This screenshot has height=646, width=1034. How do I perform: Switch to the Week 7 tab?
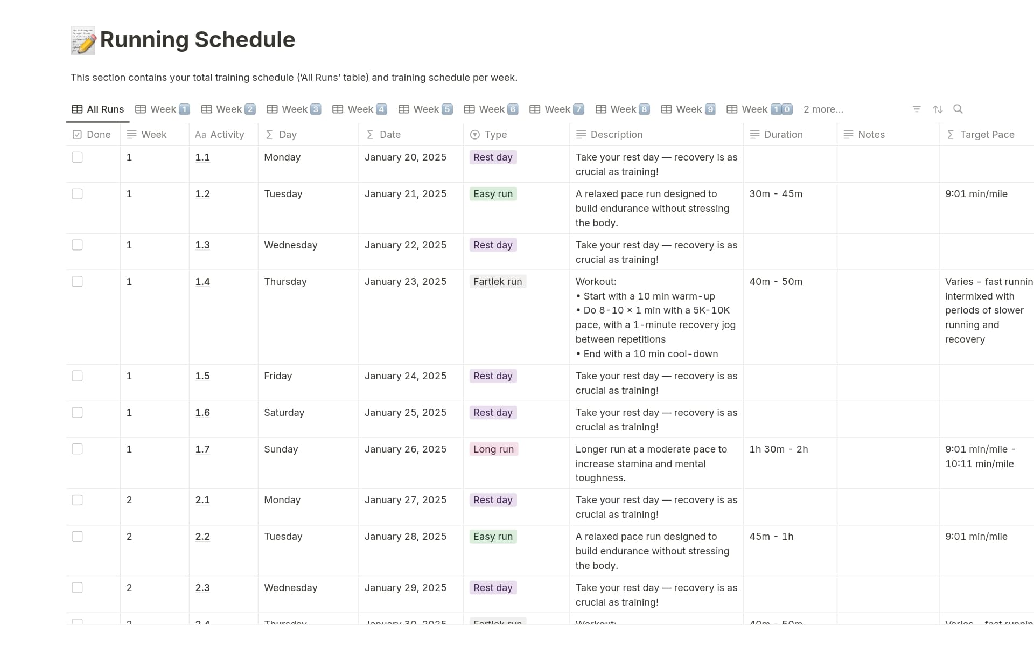click(x=557, y=109)
